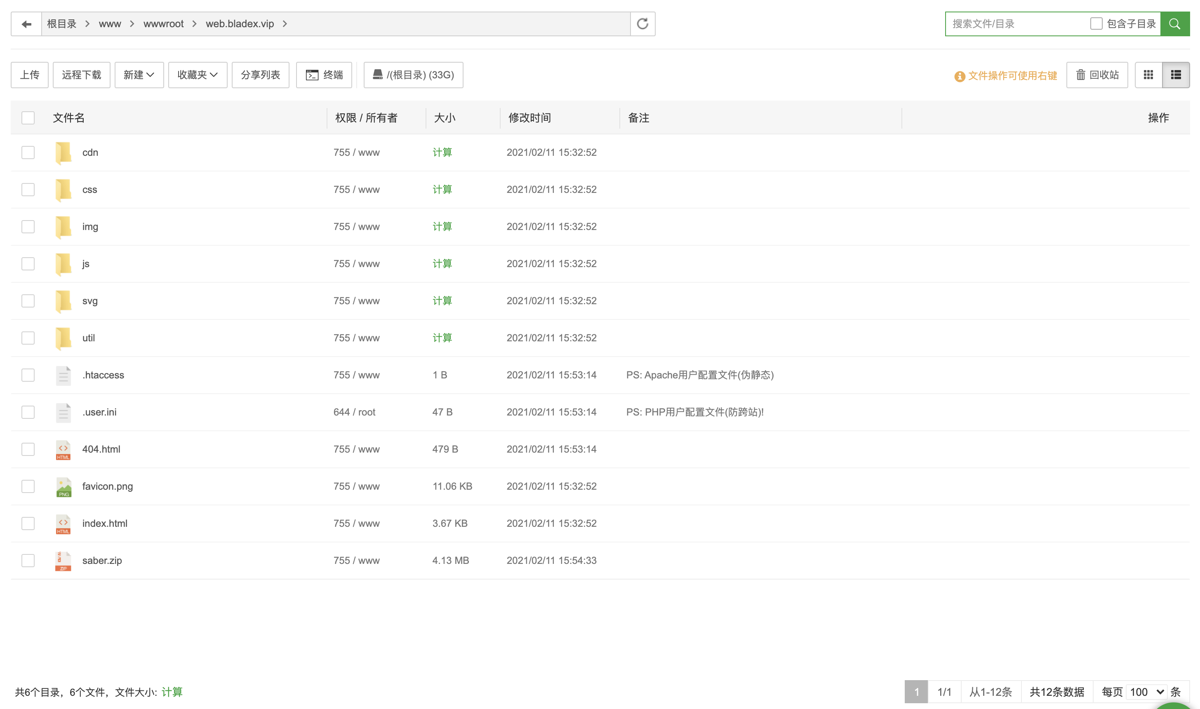
Task: Calculate total file size in footer
Action: [172, 692]
